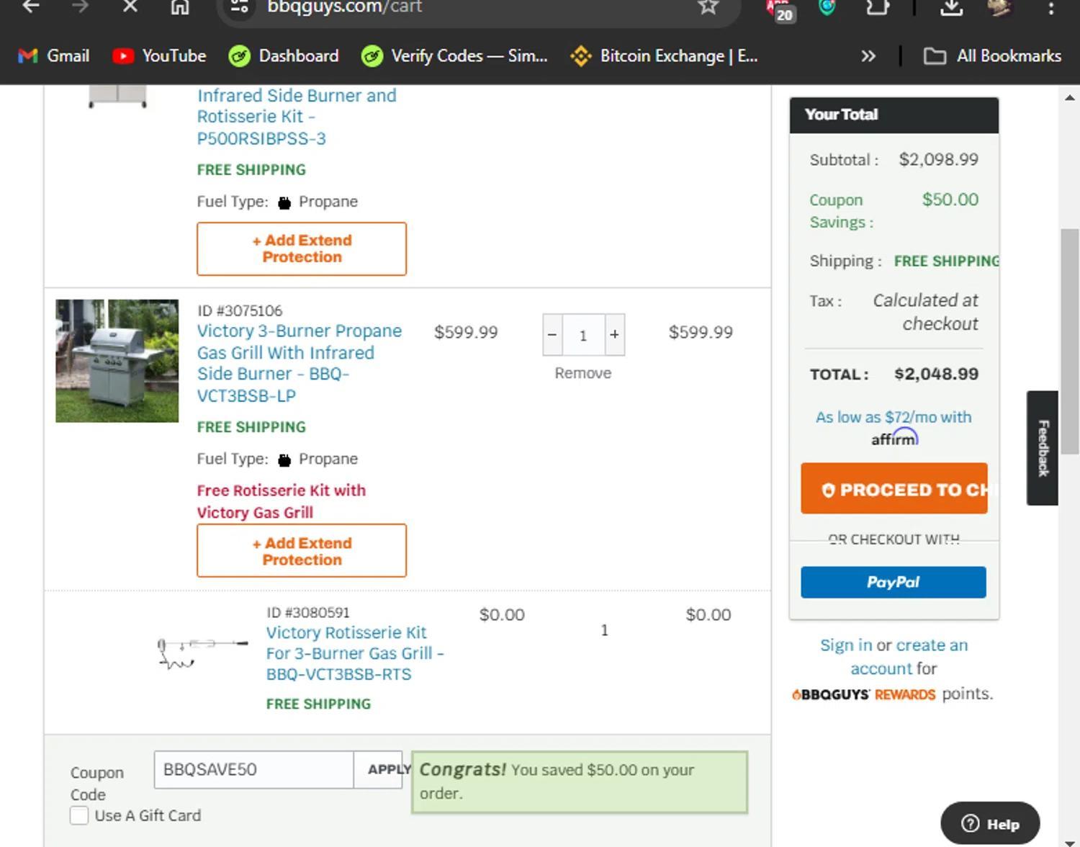Click Free Rotisserie Kit with Victory Gas Grill text
1080x847 pixels.
pos(282,501)
